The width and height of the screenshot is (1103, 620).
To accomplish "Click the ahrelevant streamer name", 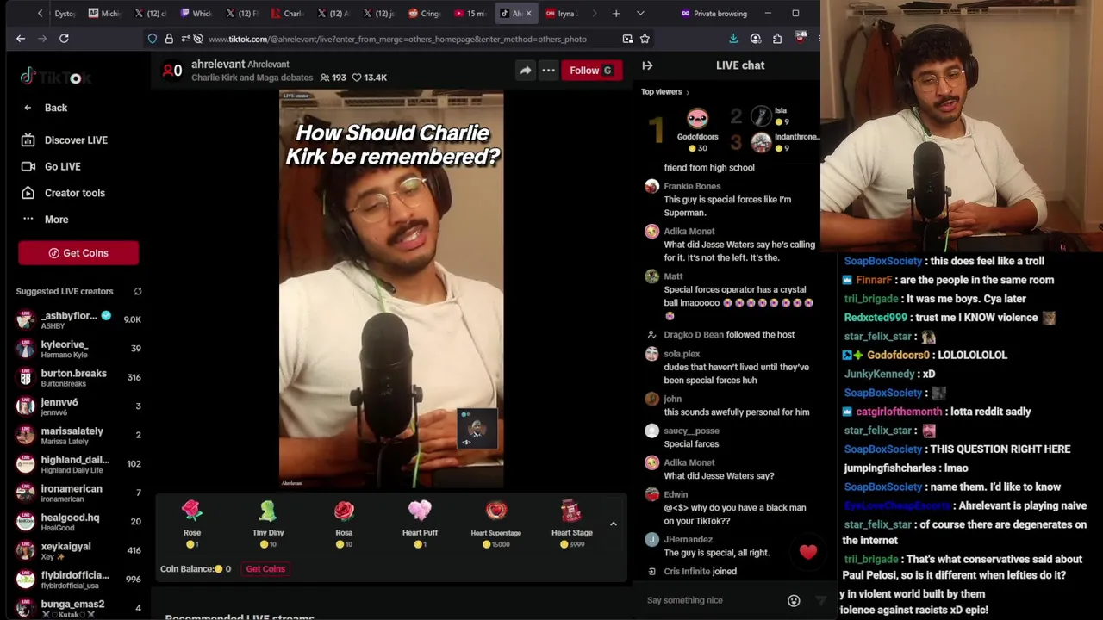I will point(218,65).
